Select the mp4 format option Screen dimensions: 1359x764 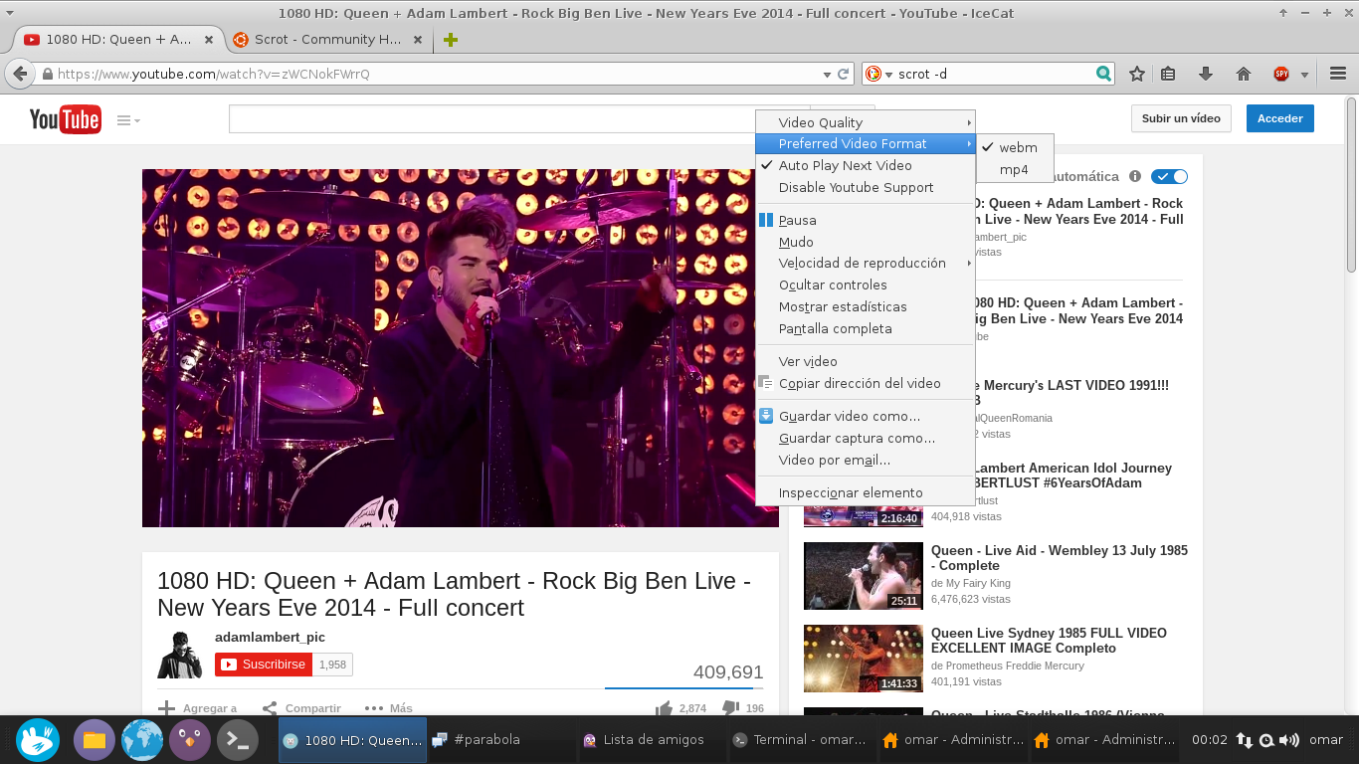click(x=1015, y=169)
